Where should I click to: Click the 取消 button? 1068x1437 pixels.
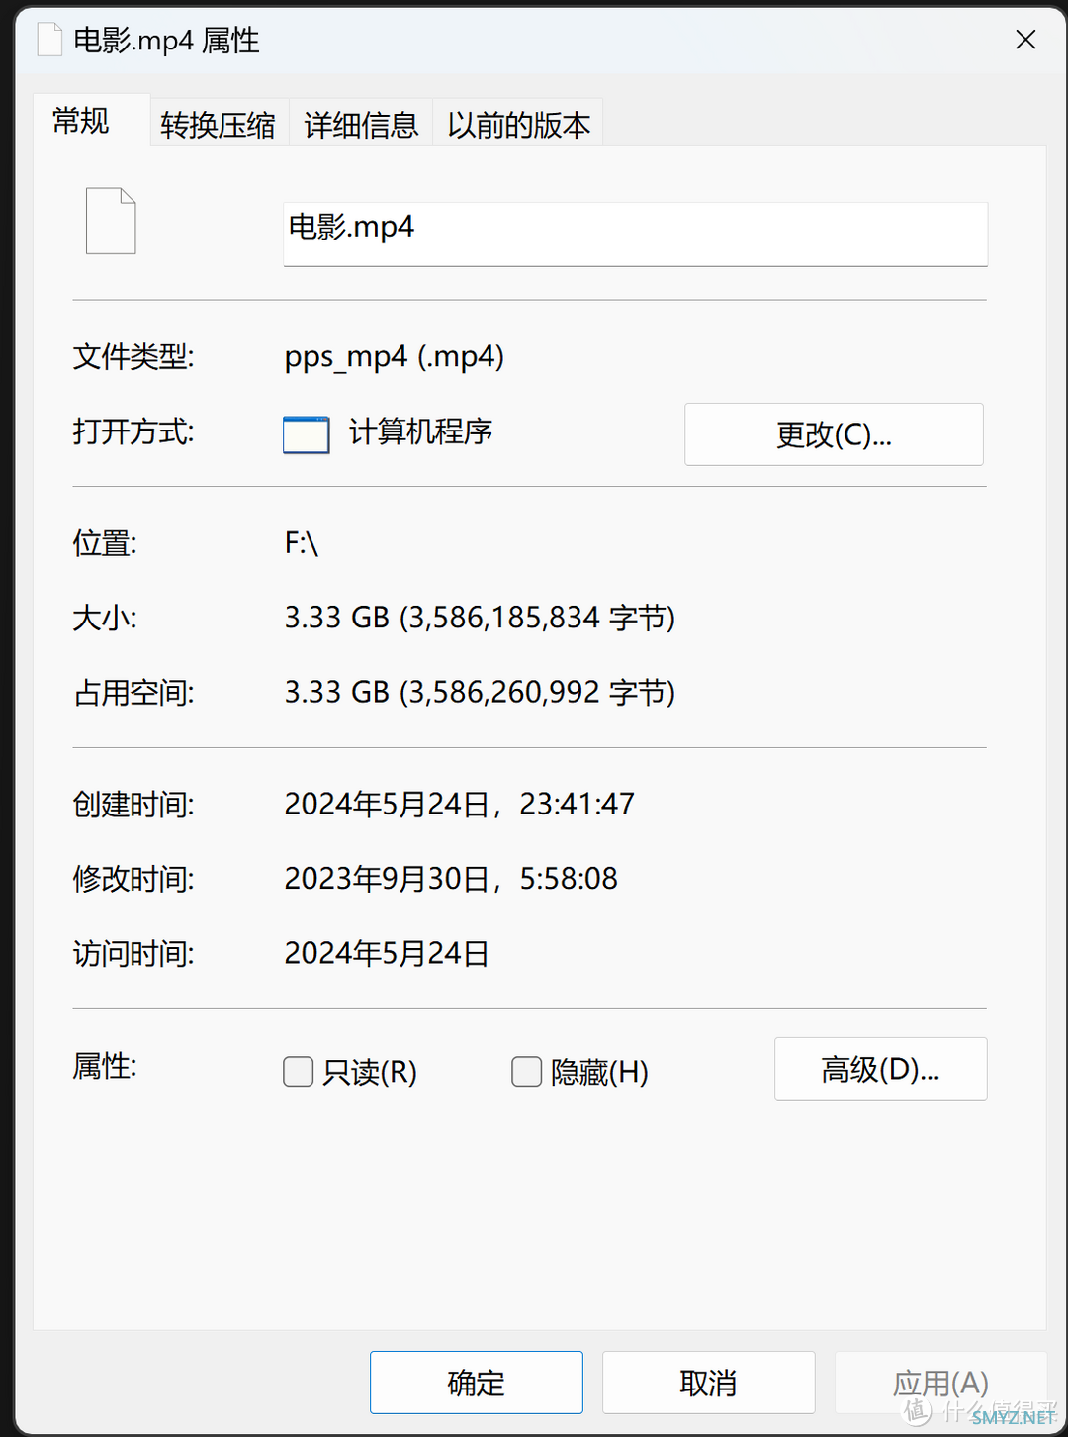[708, 1383]
